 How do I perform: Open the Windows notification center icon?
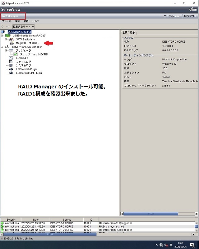pyautogui.click(x=192, y=245)
